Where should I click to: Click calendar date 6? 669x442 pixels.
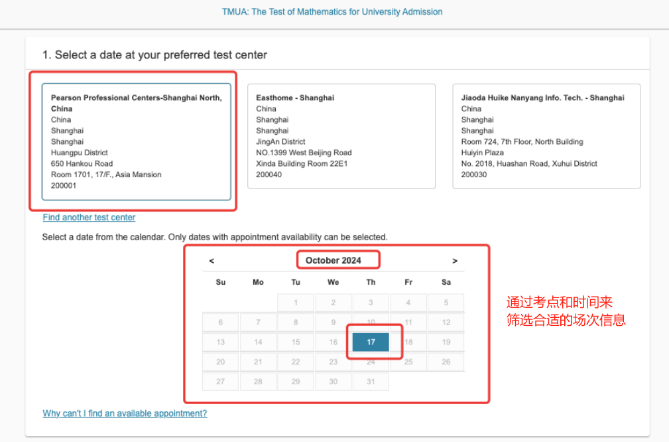(221, 323)
